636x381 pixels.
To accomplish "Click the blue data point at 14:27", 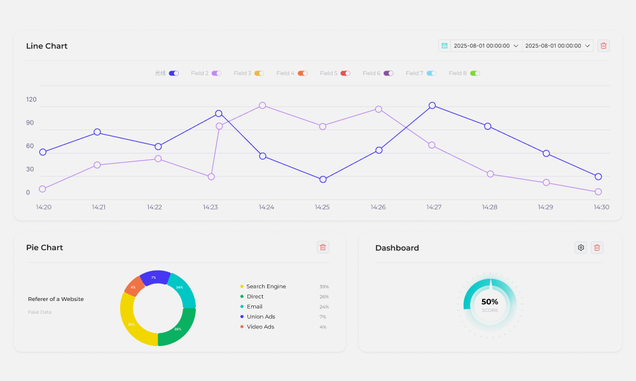I will pyautogui.click(x=432, y=105).
